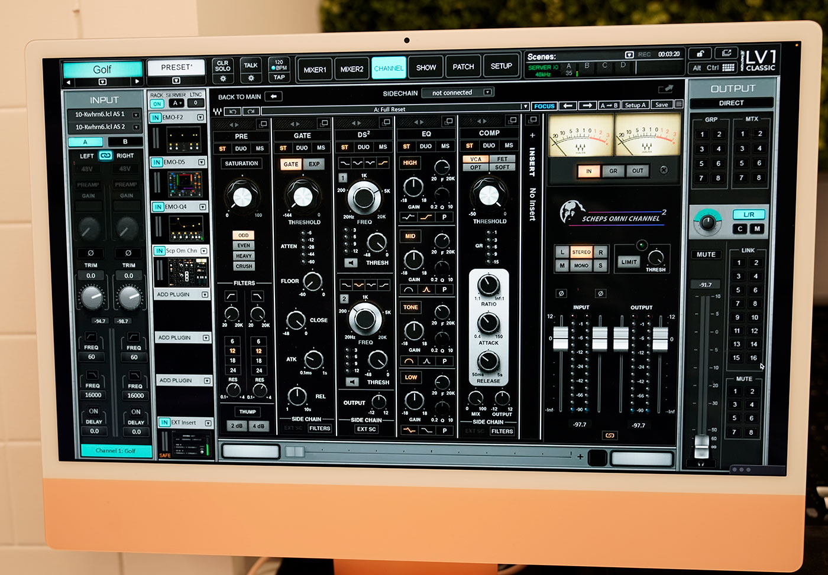Click the FOCUS button
Image resolution: width=828 pixels, height=575 pixels.
point(544,106)
